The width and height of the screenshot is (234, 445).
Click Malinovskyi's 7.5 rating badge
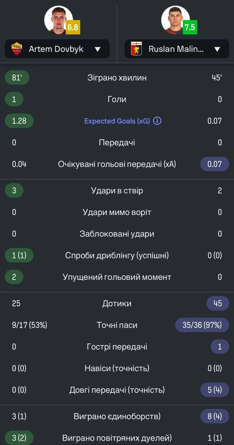tap(190, 27)
